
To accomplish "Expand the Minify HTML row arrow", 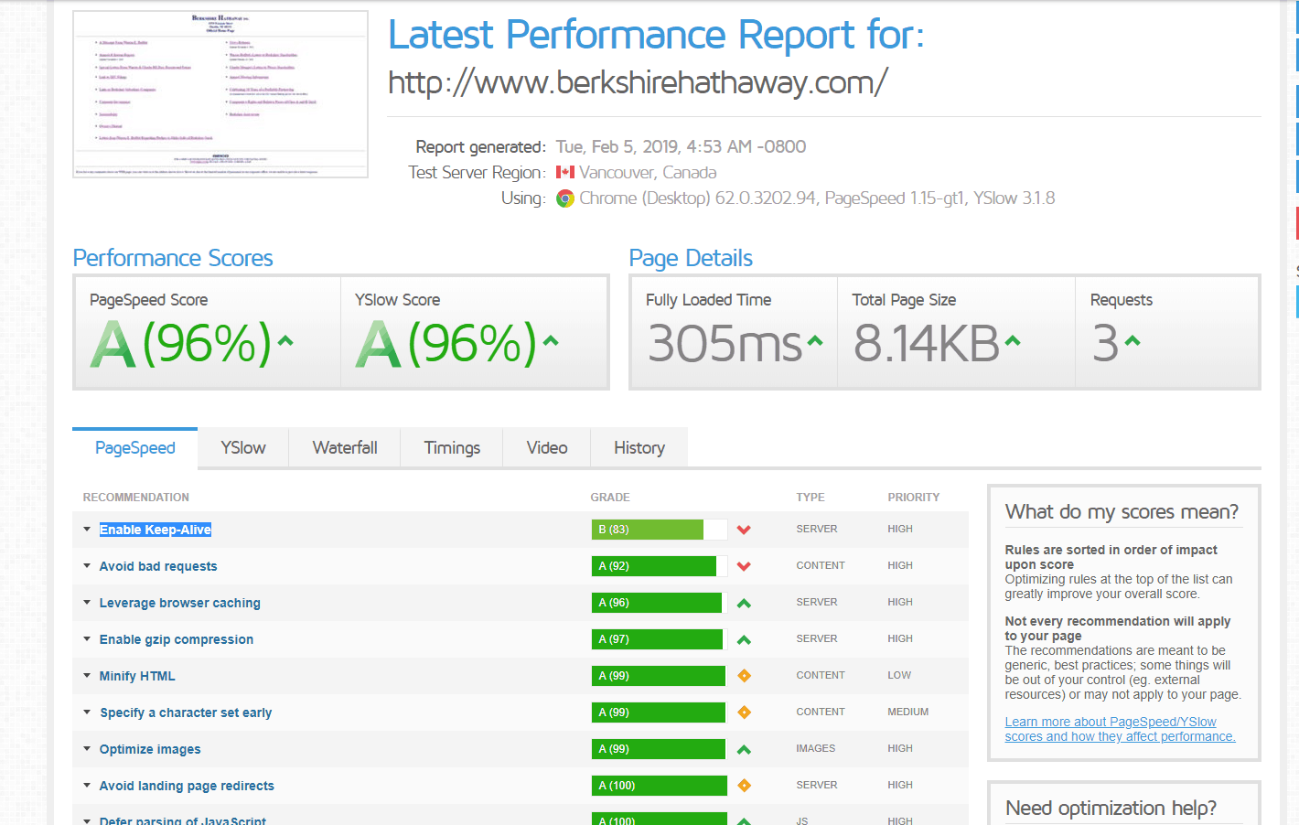I will point(87,676).
